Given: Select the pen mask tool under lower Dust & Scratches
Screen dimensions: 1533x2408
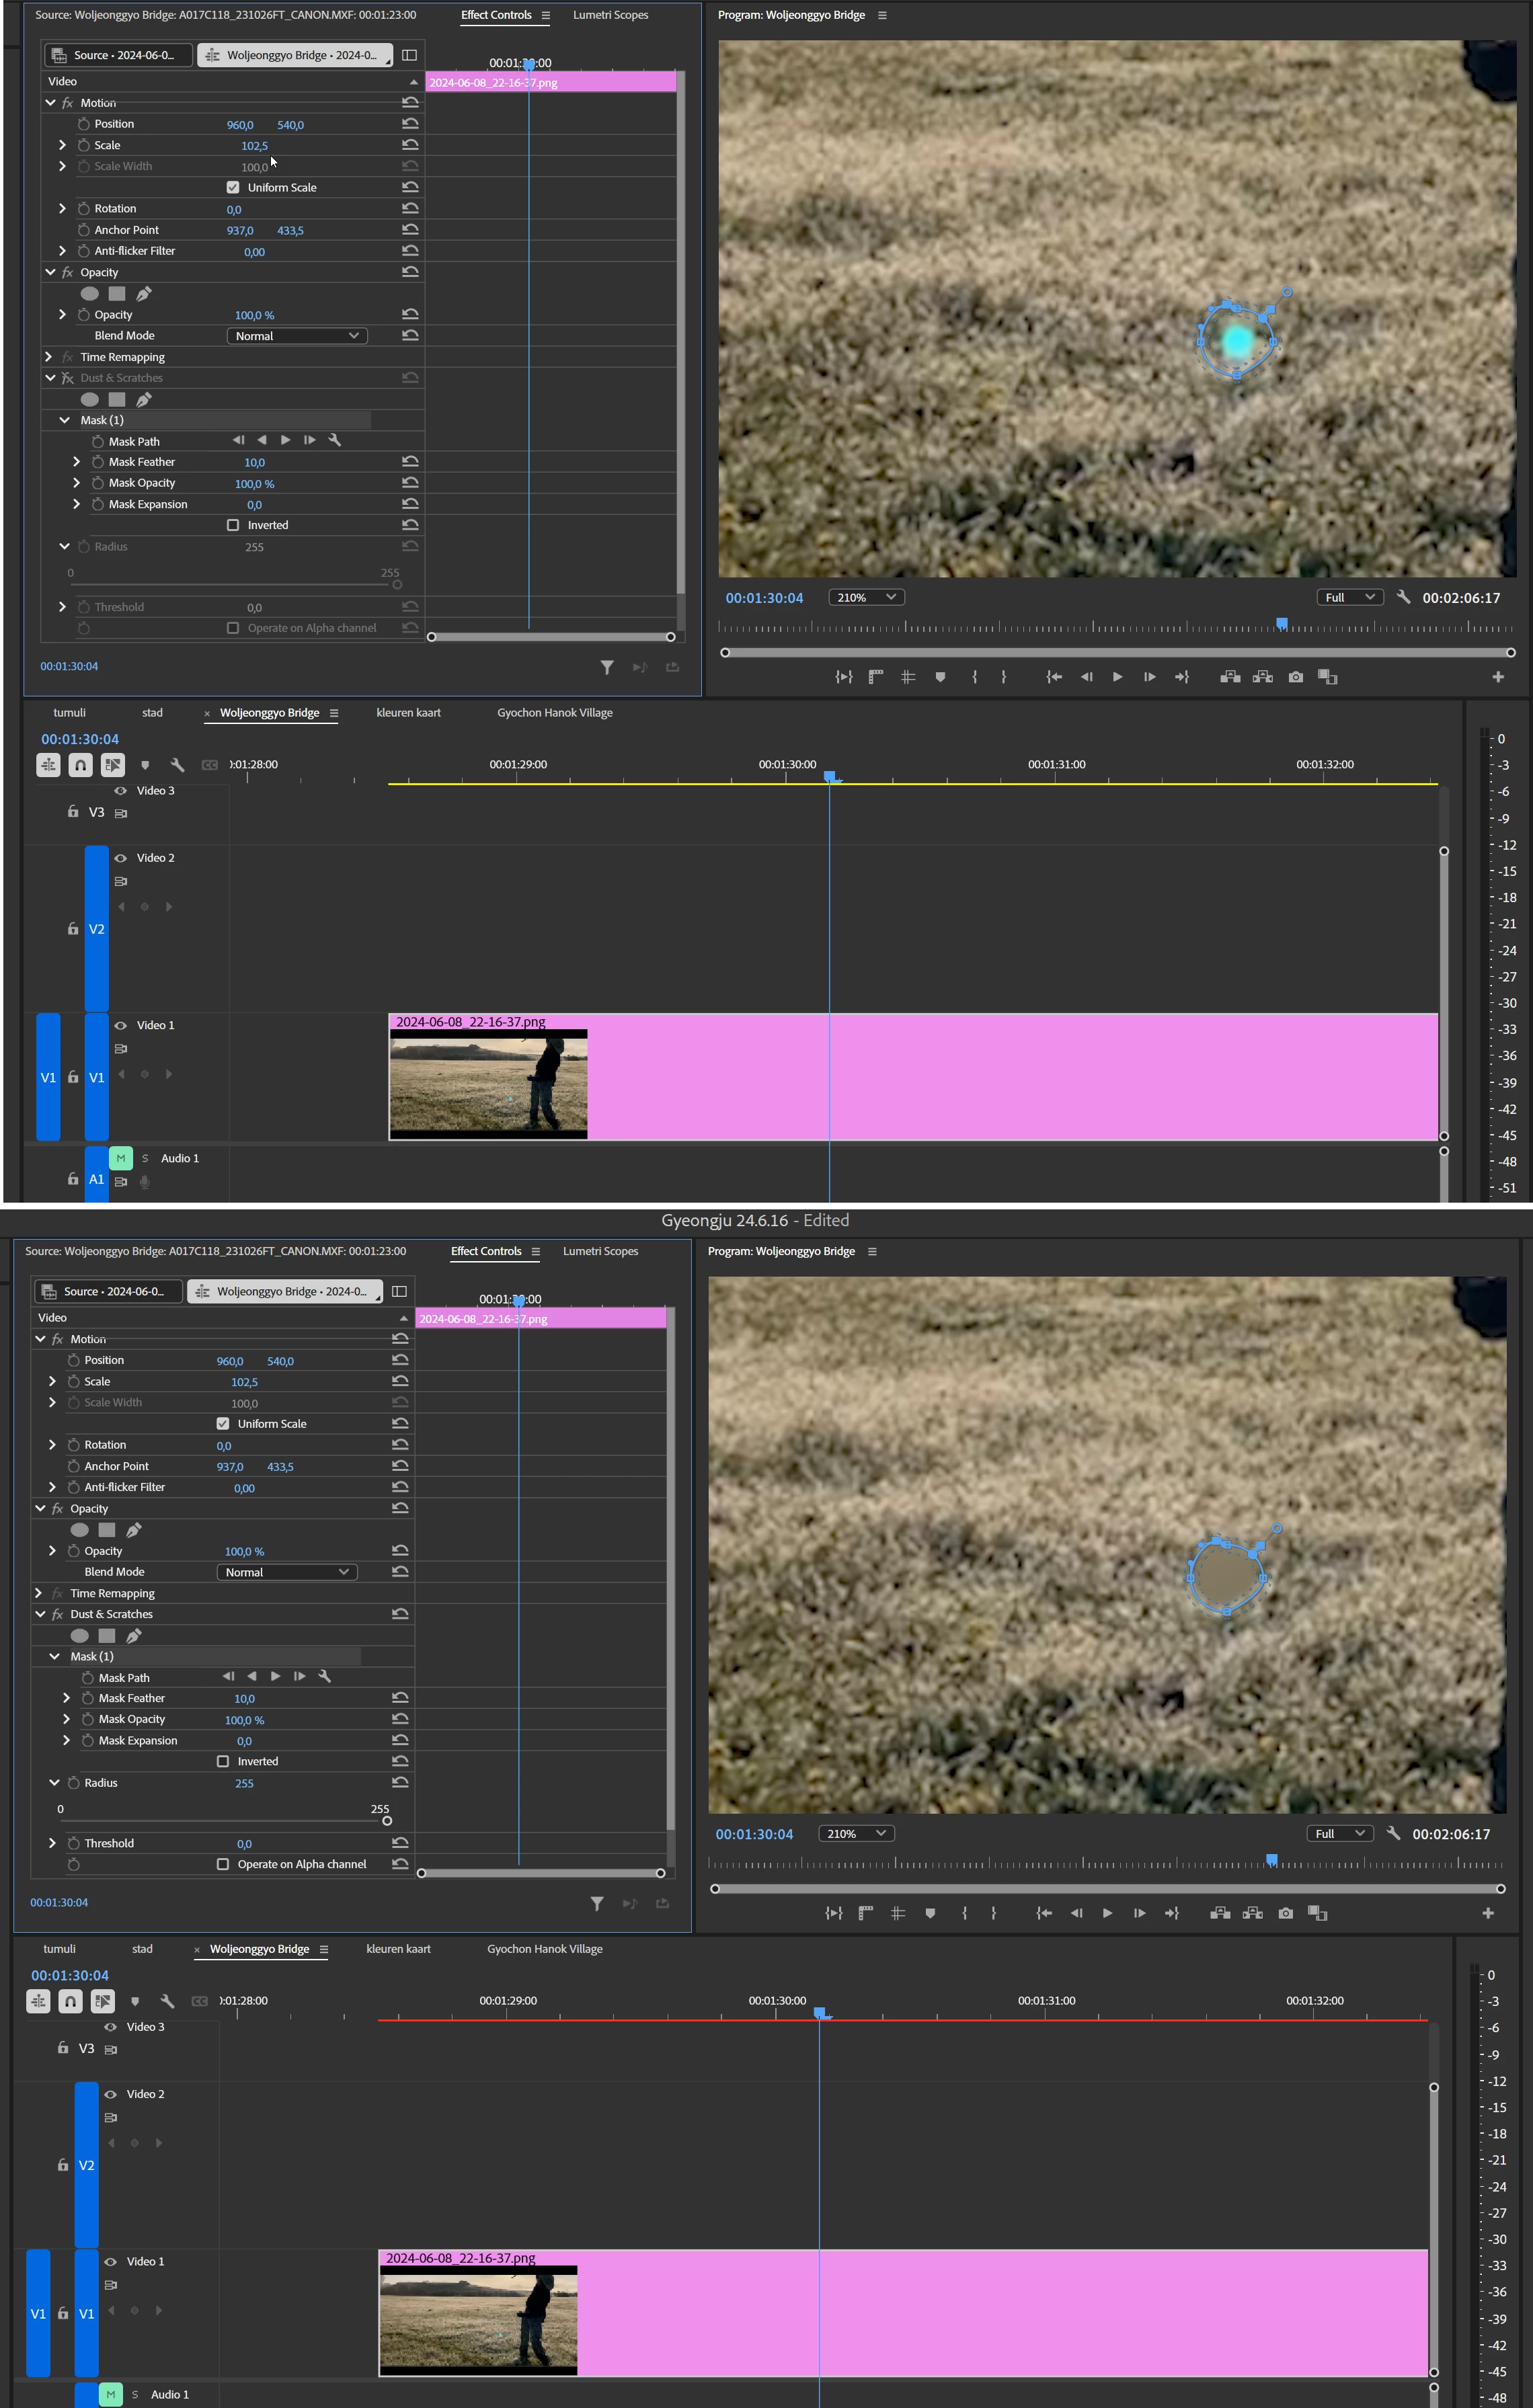Looking at the screenshot, I should [x=134, y=1636].
